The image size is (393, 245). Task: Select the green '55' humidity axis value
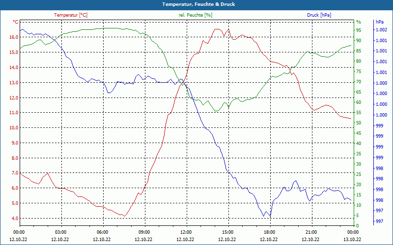[x=359, y=113]
